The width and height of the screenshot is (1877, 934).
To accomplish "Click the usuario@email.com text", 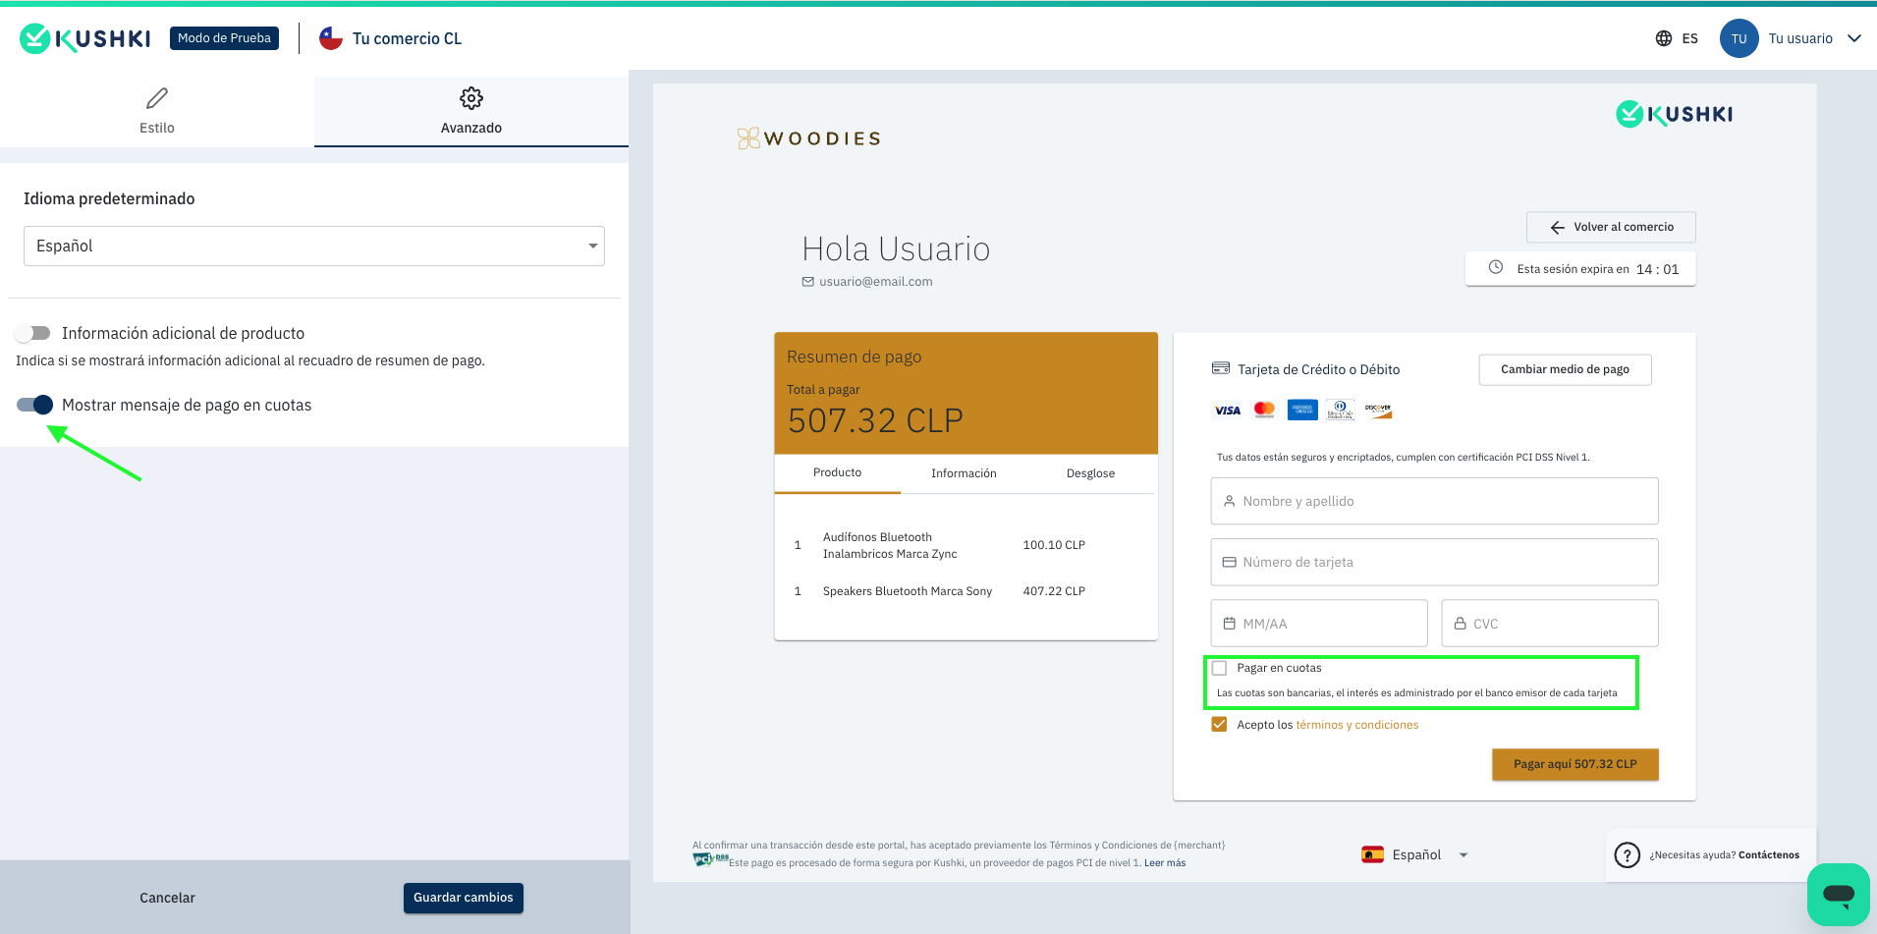I will click(876, 282).
